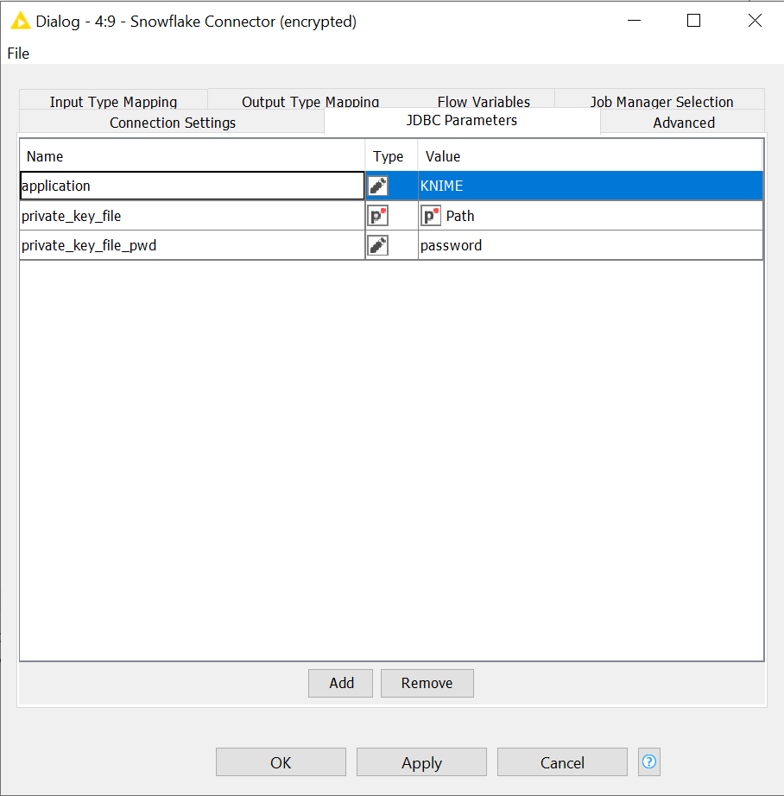
Task: Open the Job Manager Selection tab
Action: tap(661, 100)
